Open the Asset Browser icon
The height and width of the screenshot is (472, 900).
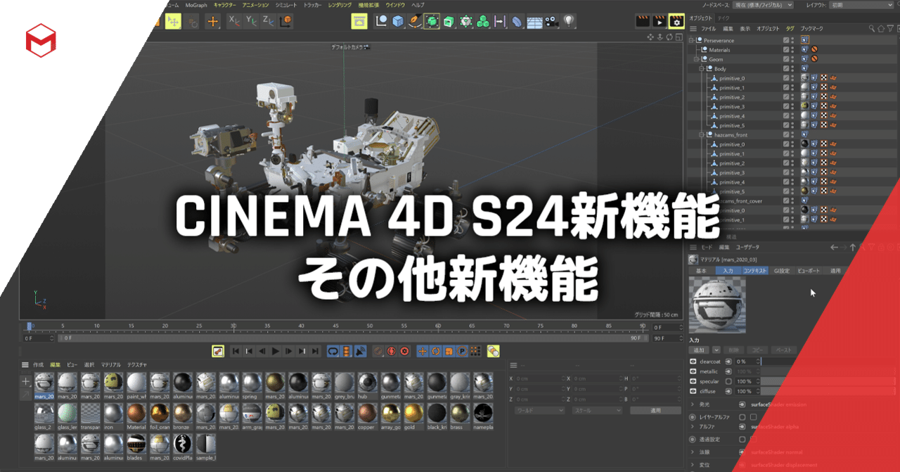359,21
